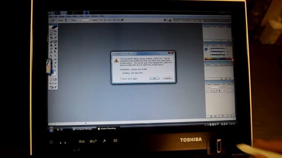
Task: Enable the Airbrush option in options bar
Action: [x=122, y=20]
